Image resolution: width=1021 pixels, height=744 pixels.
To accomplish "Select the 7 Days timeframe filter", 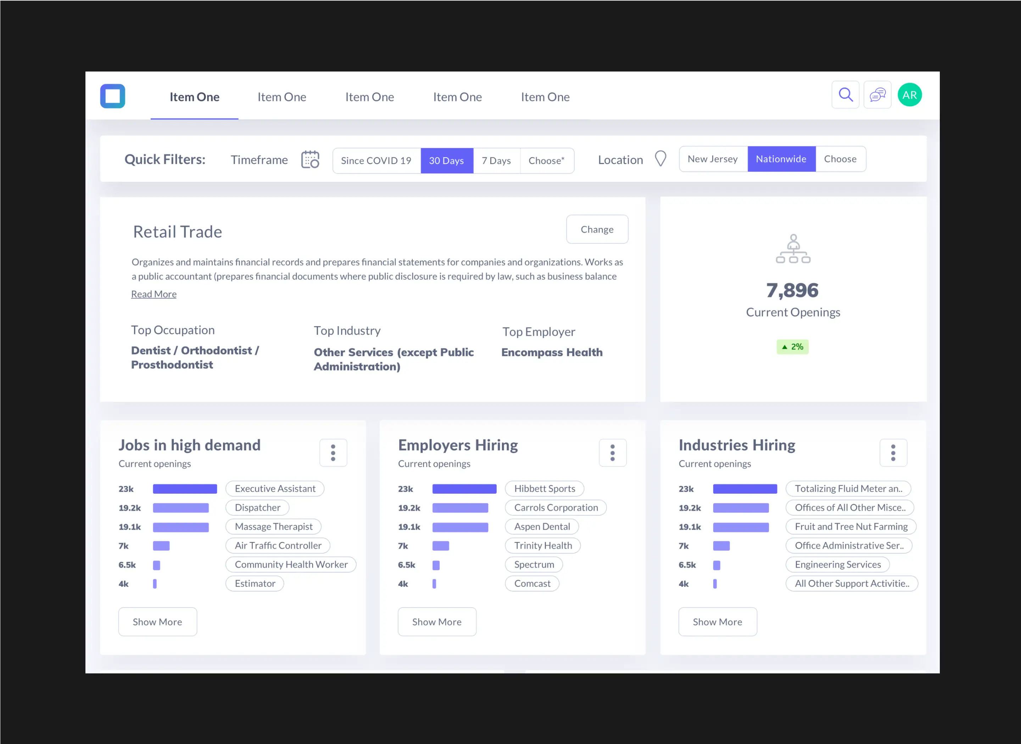I will click(x=496, y=161).
